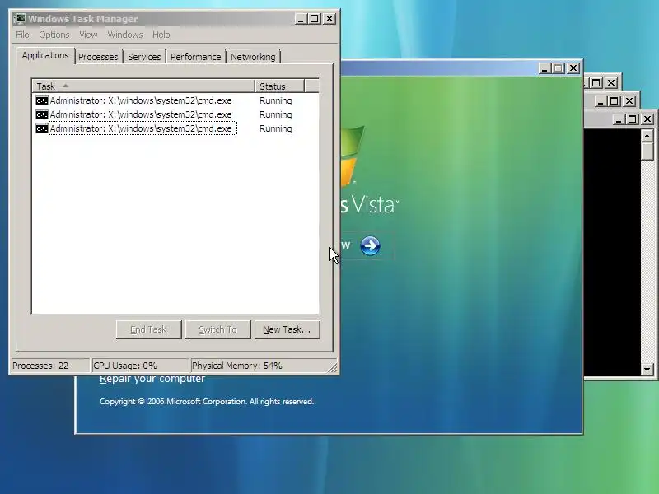Image resolution: width=659 pixels, height=494 pixels.
Task: Select the focused cmd.exe task with dotted outline
Action: (143, 128)
